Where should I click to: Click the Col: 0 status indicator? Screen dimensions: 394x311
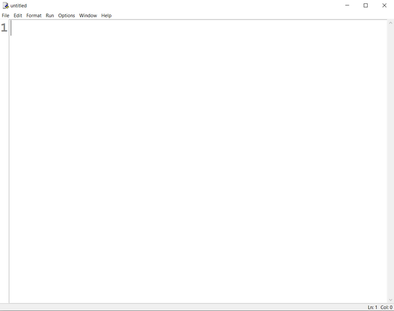[x=386, y=307]
